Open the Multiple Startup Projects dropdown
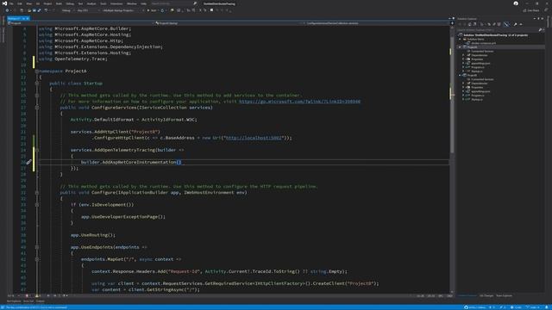Image resolution: width=552 pixels, height=310 pixels. (x=122, y=10)
